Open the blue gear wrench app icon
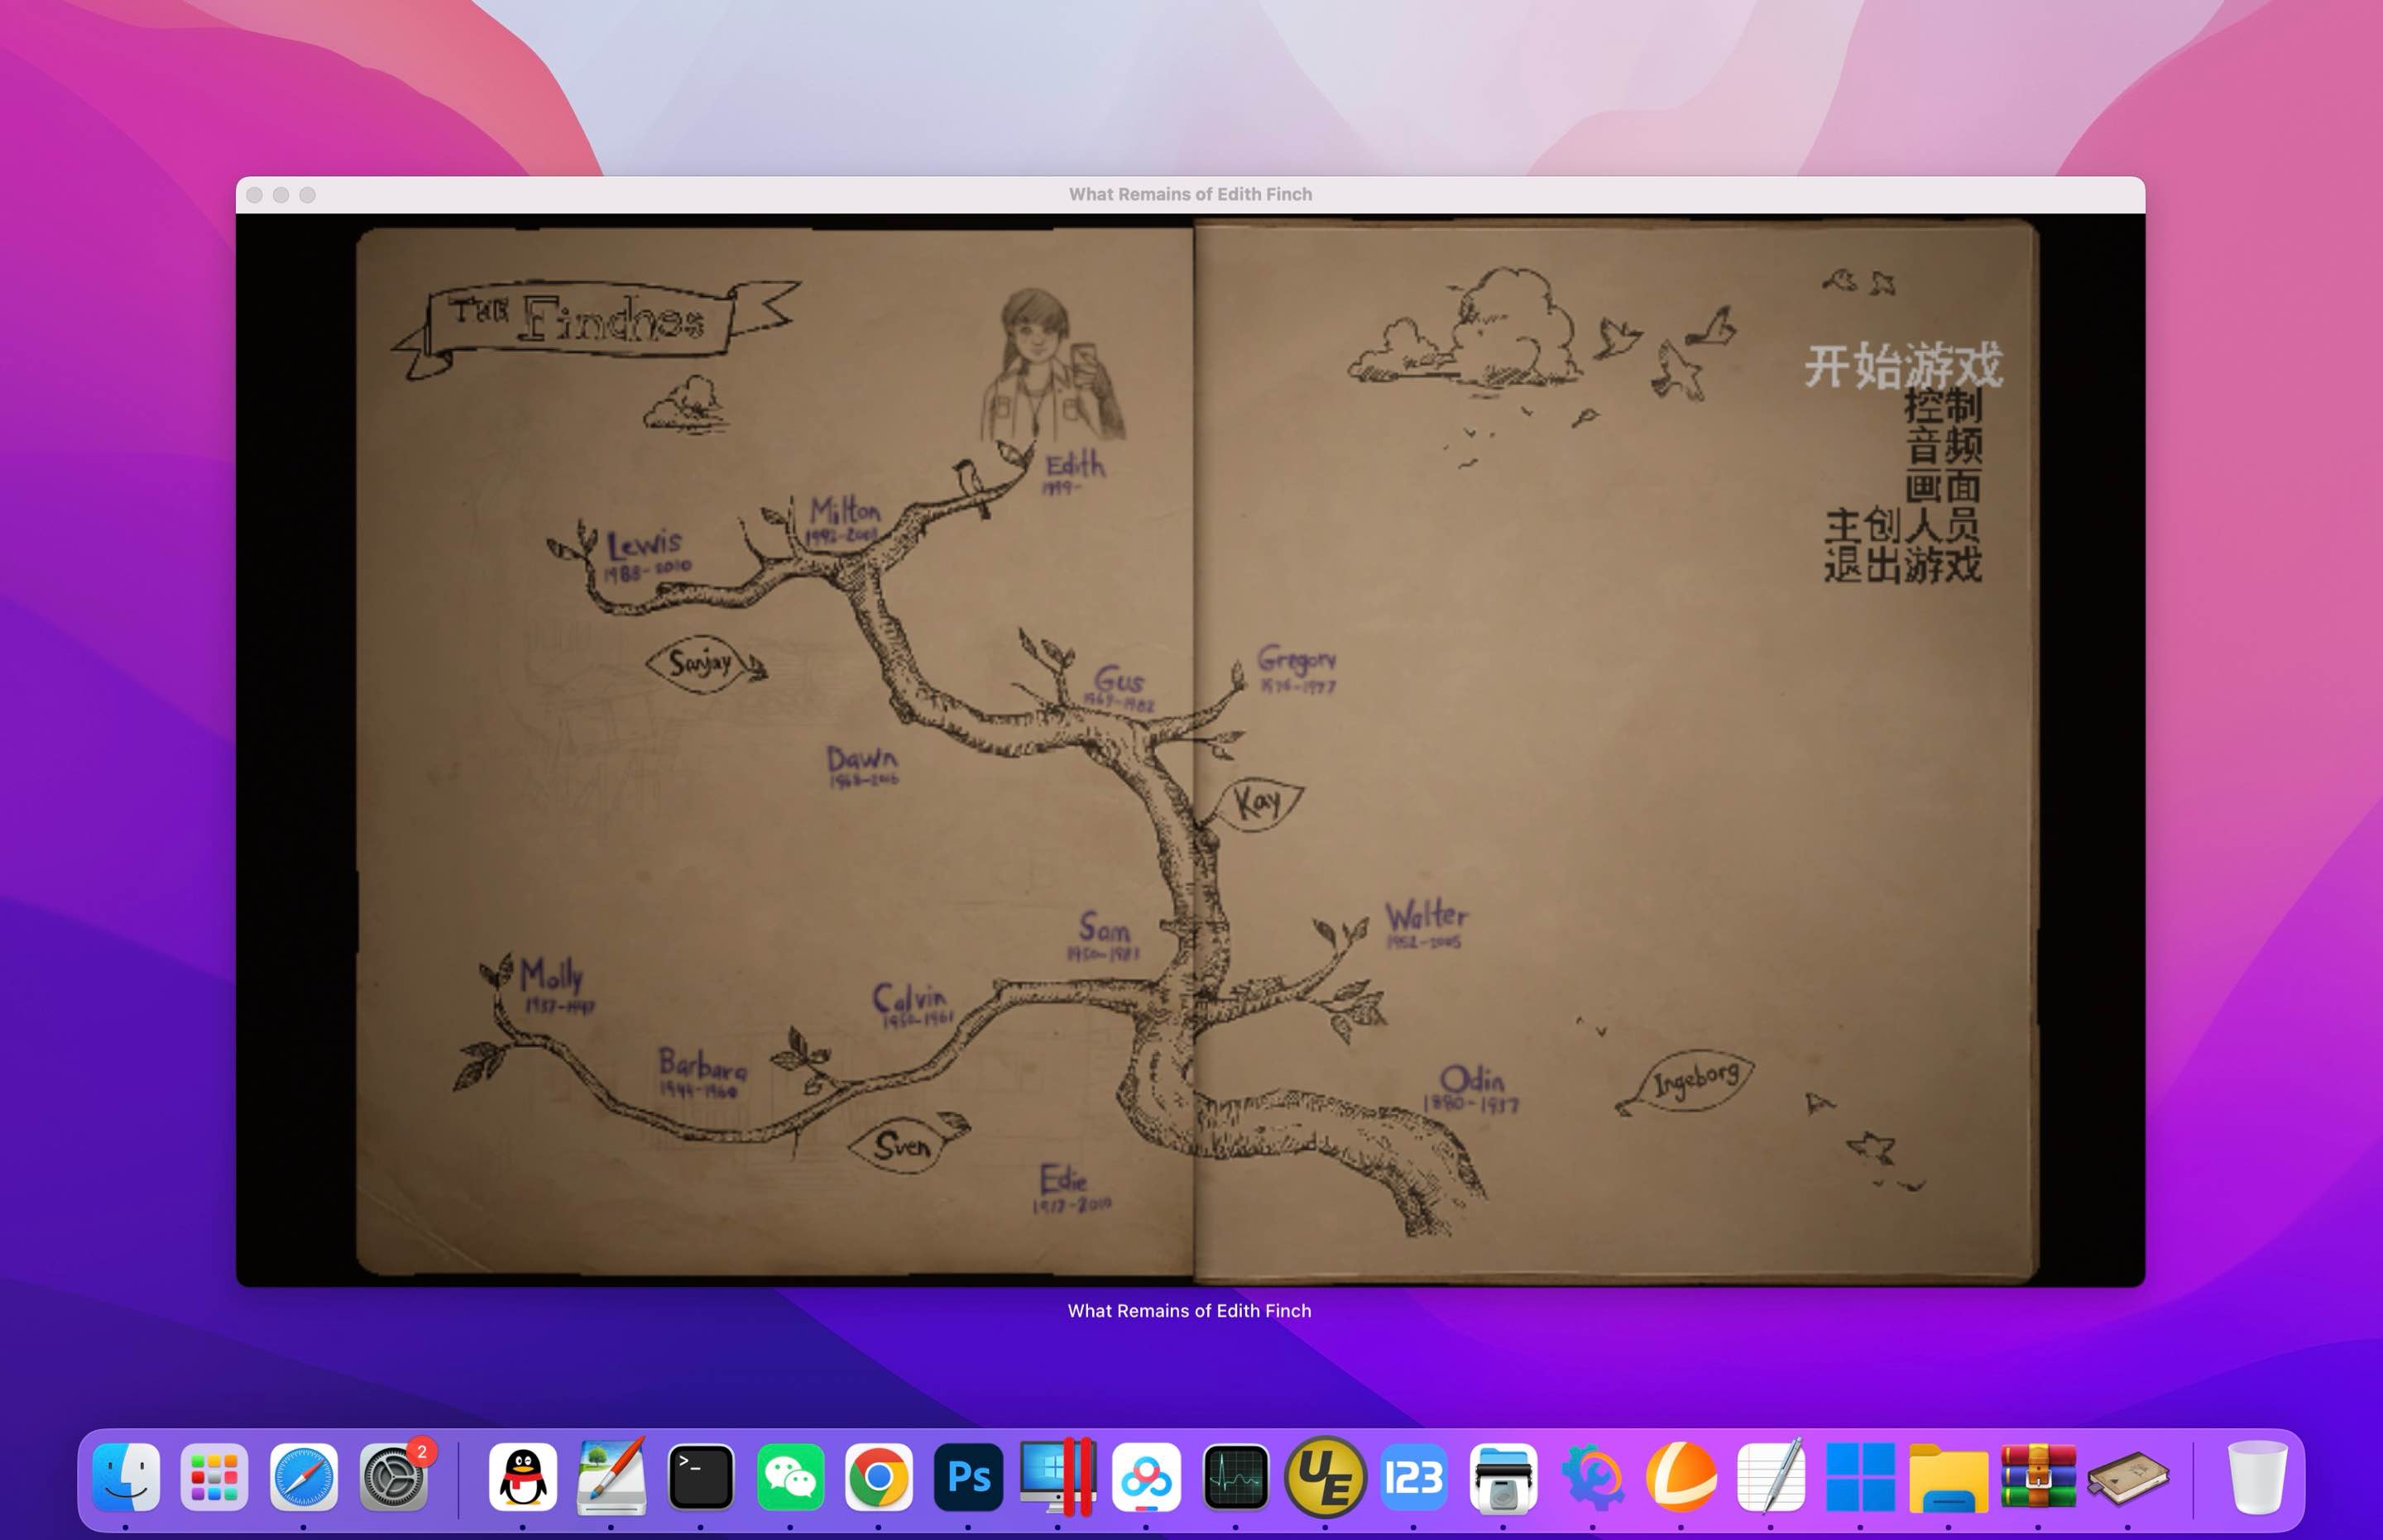The image size is (2383, 1540). pyautogui.click(x=1592, y=1476)
